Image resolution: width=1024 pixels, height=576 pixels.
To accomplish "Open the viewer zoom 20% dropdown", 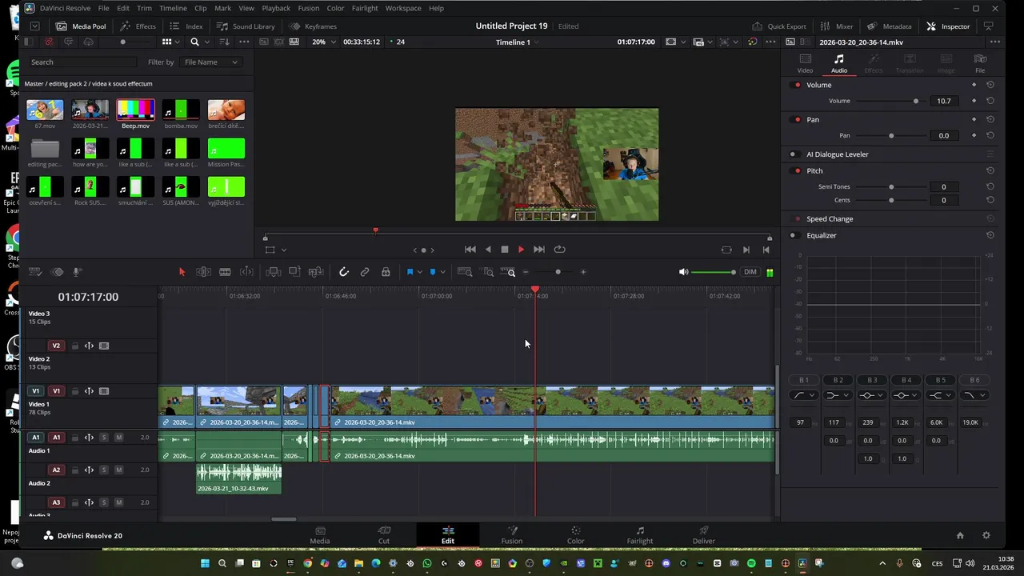I will [324, 42].
